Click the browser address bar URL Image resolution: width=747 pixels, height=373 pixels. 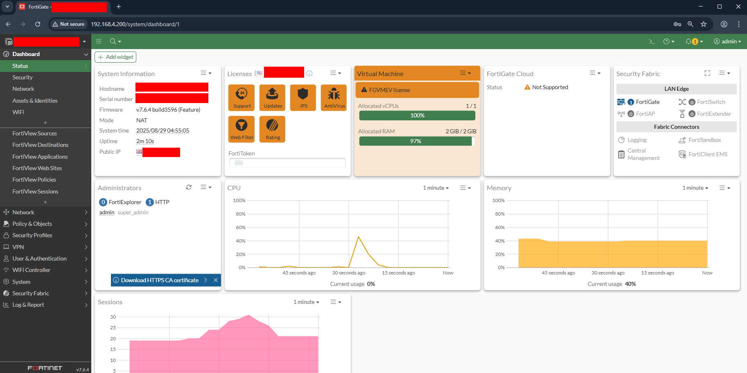point(135,24)
